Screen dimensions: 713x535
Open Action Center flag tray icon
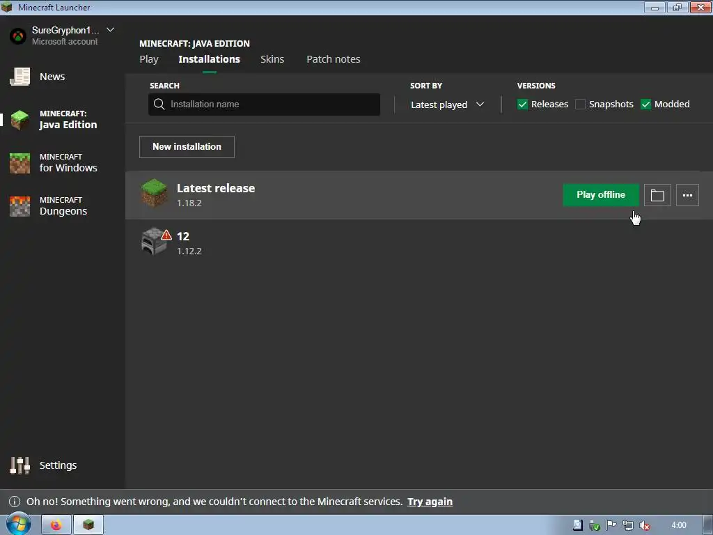click(611, 525)
